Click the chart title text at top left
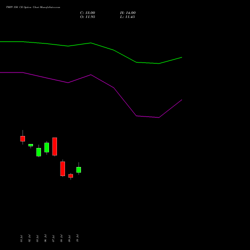 33,7
